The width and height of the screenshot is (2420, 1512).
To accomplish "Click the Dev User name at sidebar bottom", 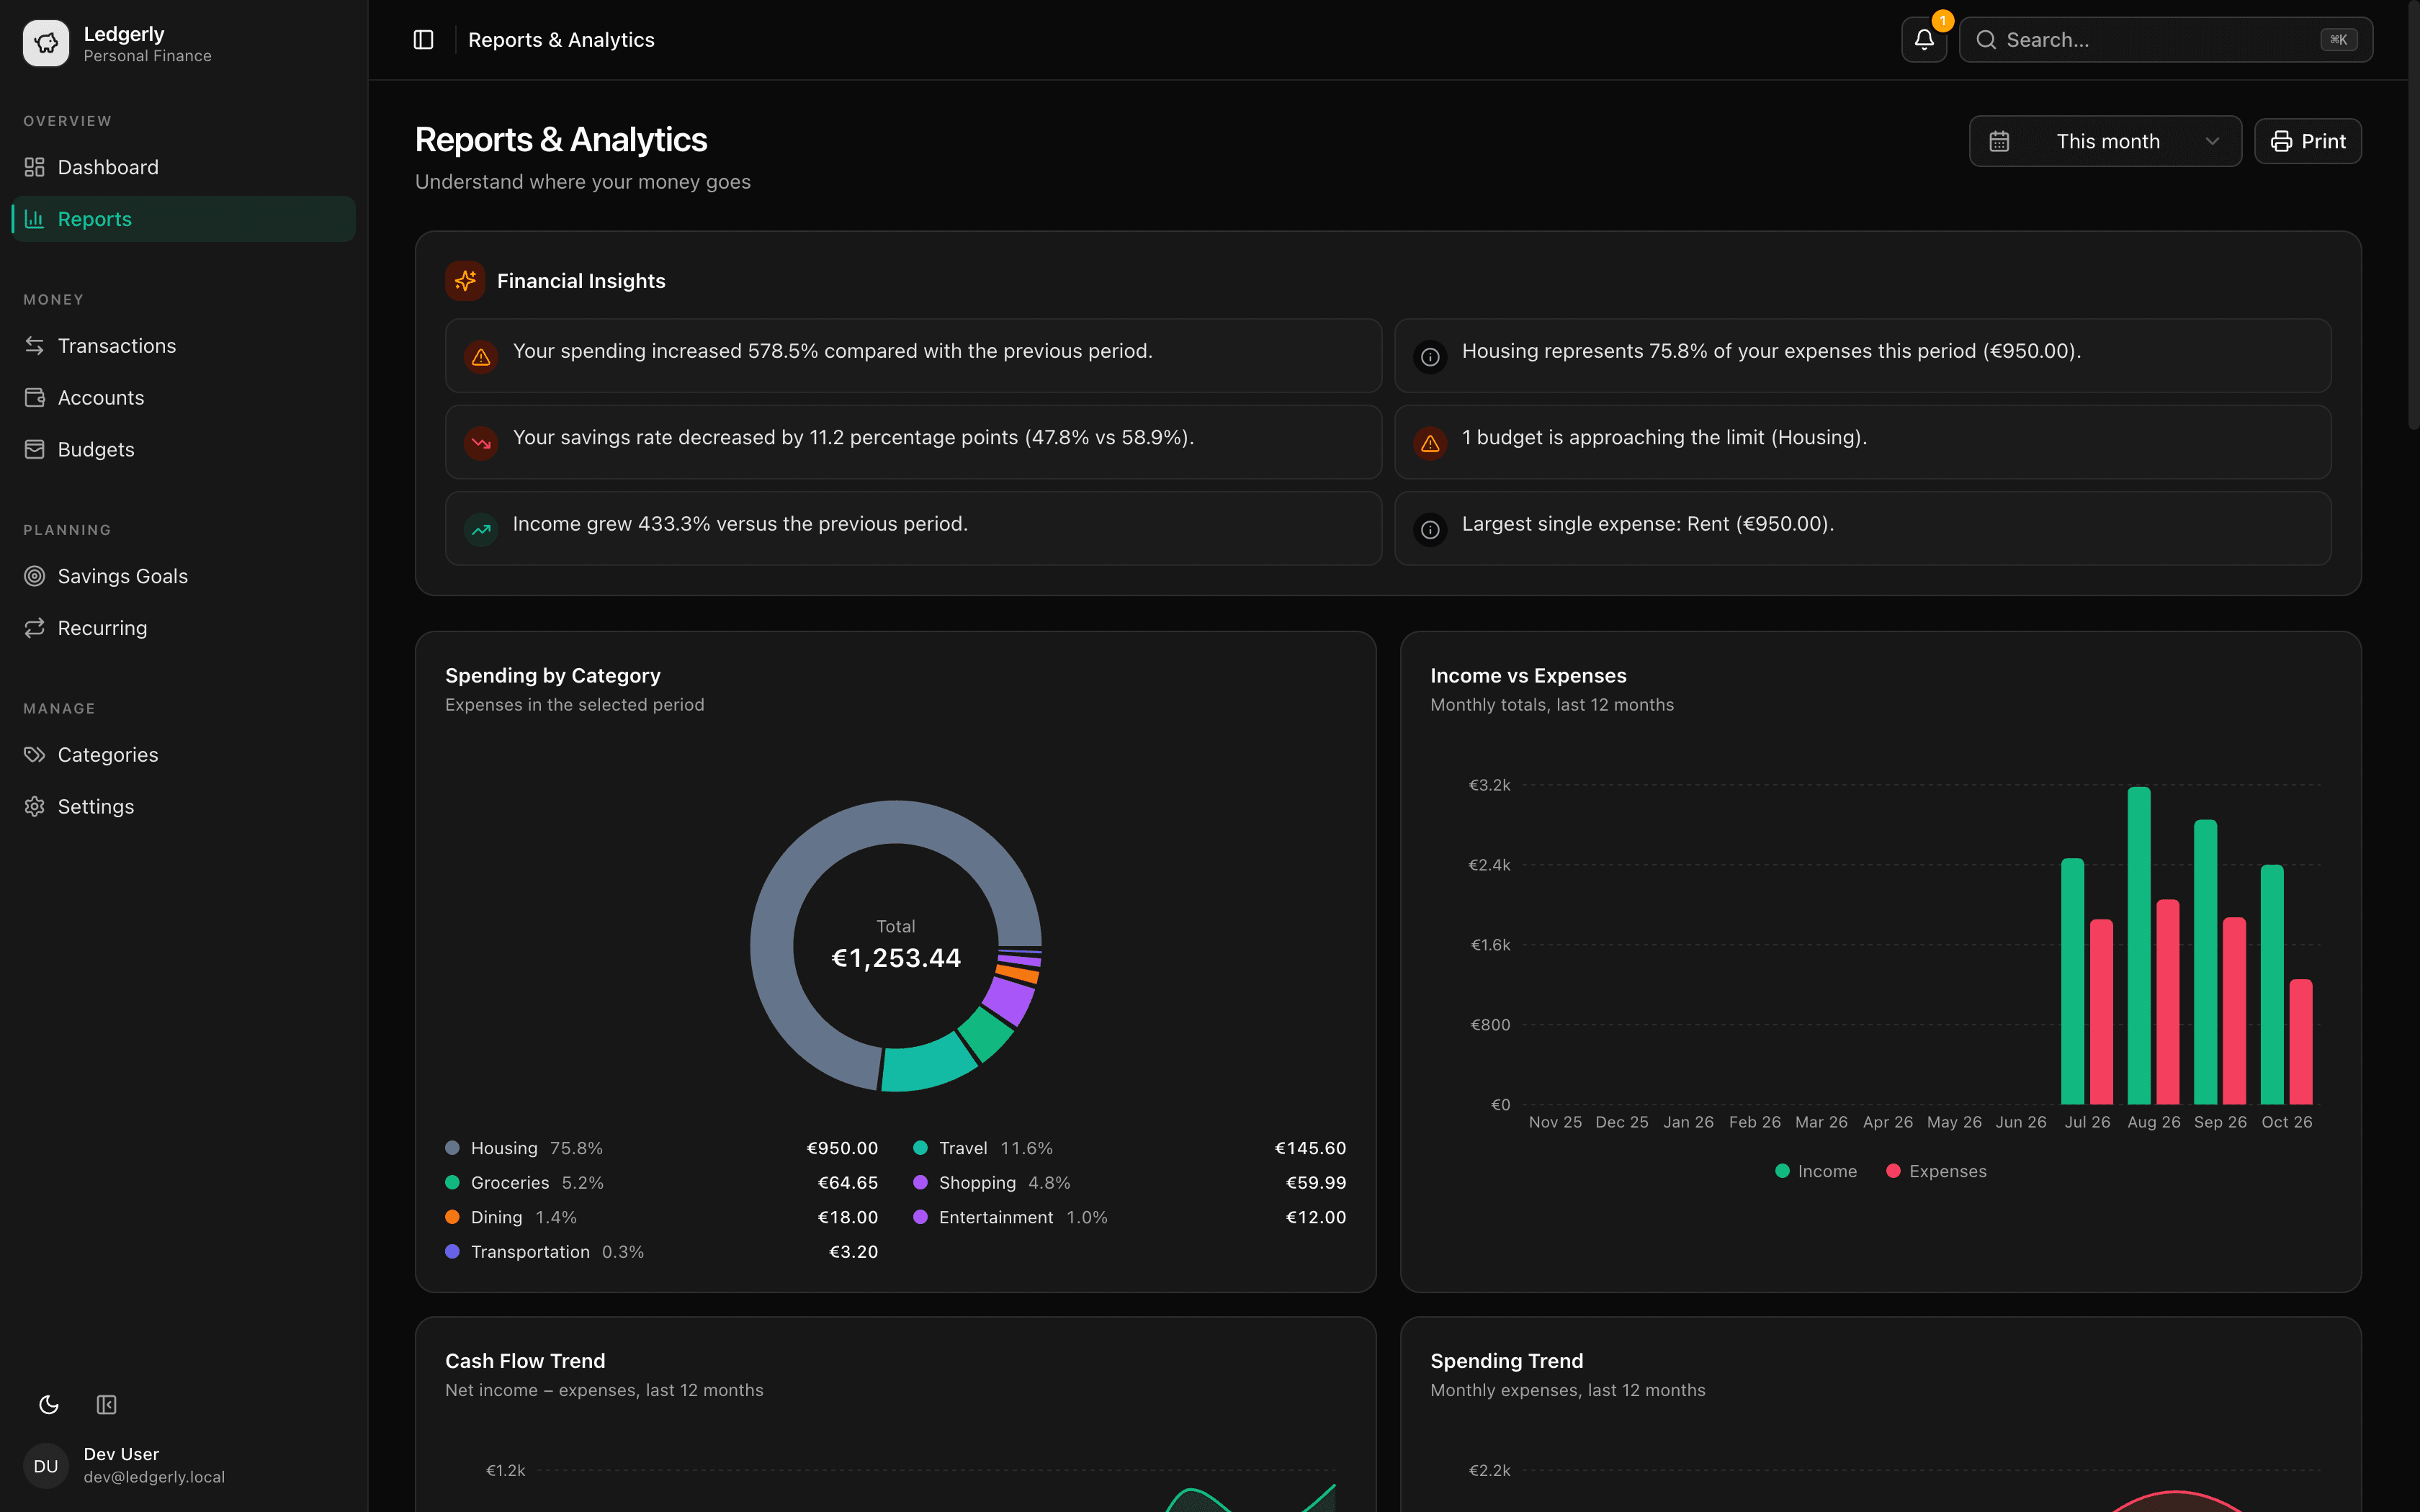I will (x=121, y=1454).
